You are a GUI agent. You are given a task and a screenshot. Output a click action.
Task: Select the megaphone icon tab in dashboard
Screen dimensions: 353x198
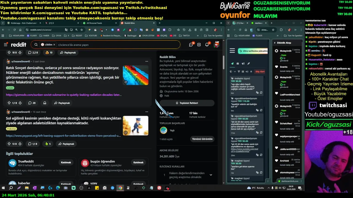click(243, 64)
